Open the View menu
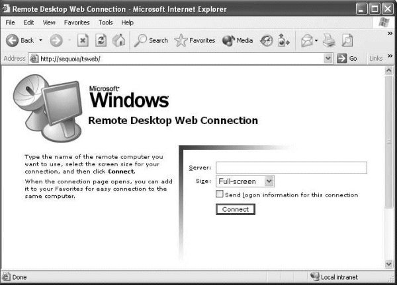The width and height of the screenshot is (397, 285). [49, 22]
